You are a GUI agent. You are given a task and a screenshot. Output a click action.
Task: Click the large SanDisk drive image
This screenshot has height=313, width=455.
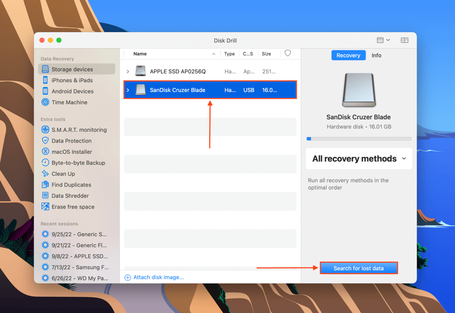pyautogui.click(x=359, y=90)
